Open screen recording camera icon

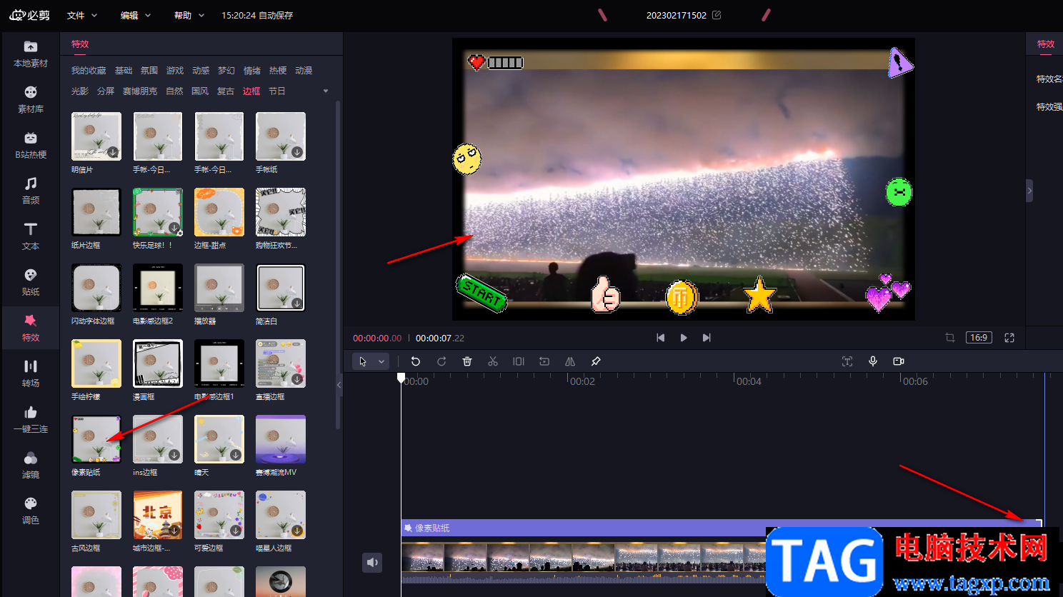899,361
